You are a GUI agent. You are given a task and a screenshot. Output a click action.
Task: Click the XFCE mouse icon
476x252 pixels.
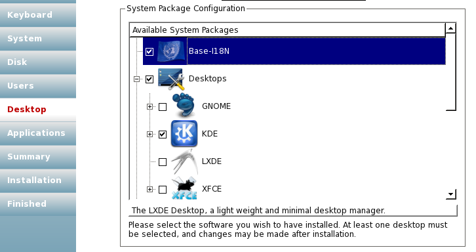tap(184, 188)
